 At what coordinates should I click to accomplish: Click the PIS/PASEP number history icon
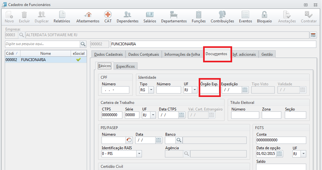129,140
